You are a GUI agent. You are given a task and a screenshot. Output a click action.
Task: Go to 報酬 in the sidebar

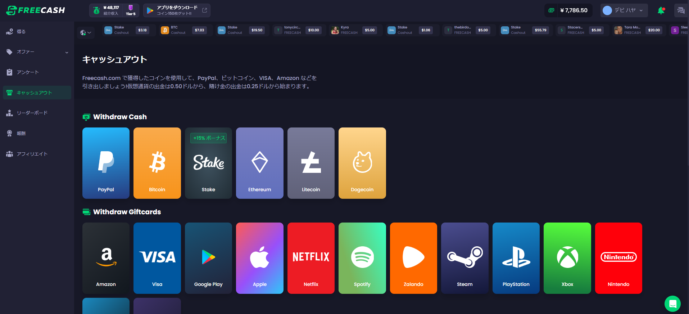tap(37, 134)
